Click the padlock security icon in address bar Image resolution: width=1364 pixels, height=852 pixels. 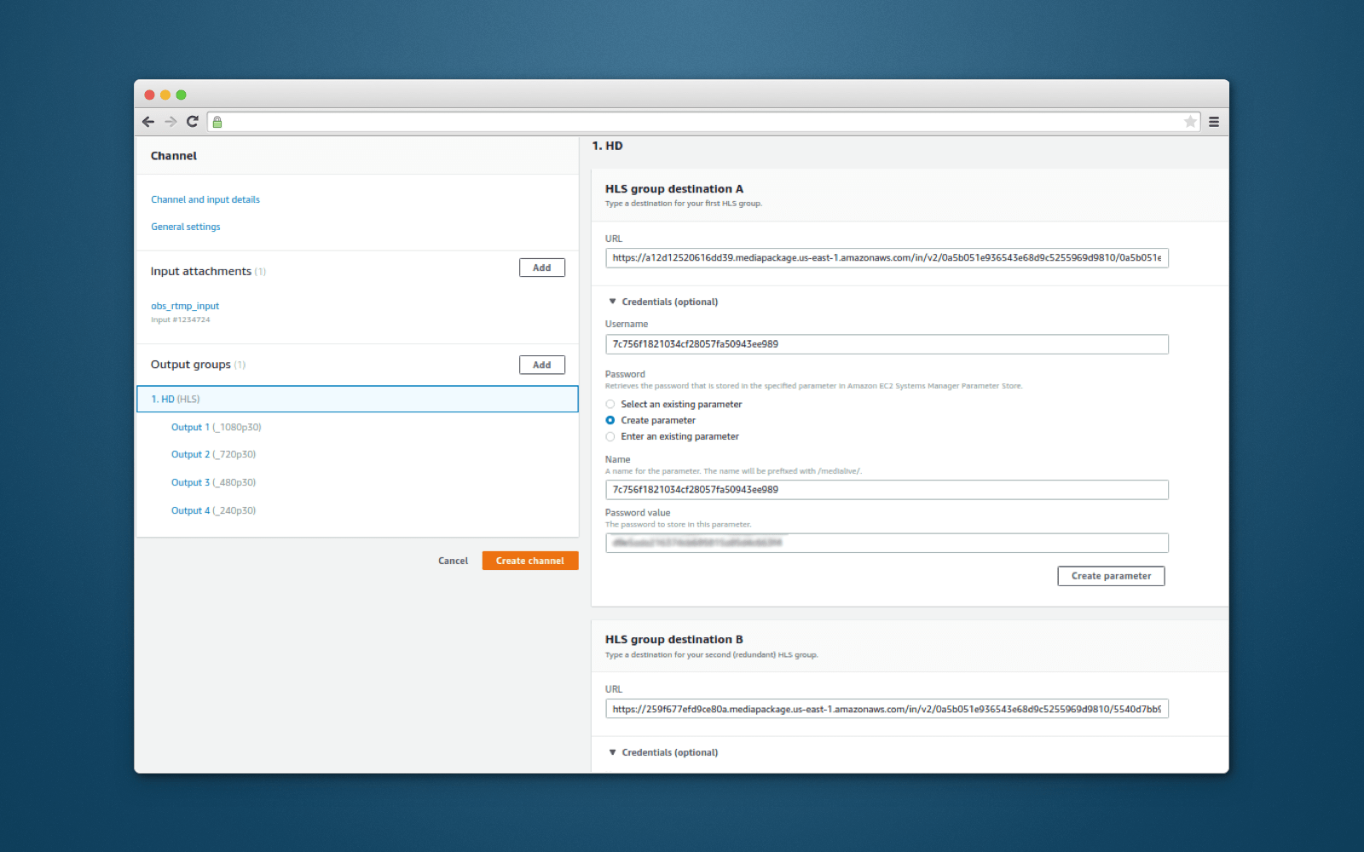point(217,122)
